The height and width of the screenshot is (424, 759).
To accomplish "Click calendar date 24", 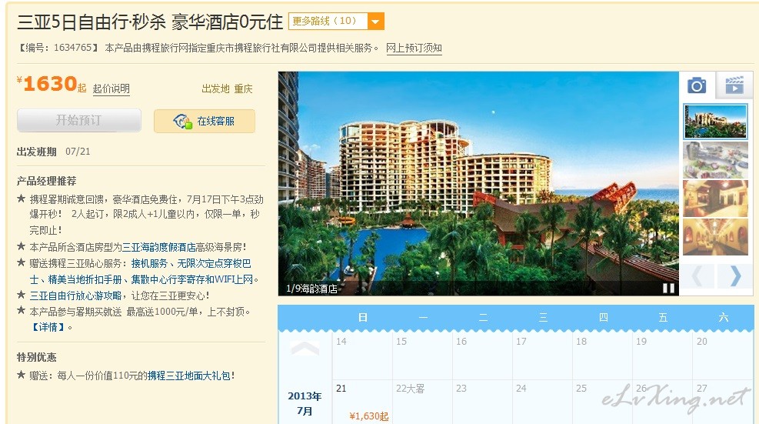I will [x=542, y=402].
